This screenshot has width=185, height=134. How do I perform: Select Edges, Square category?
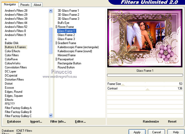tap(14, 96)
